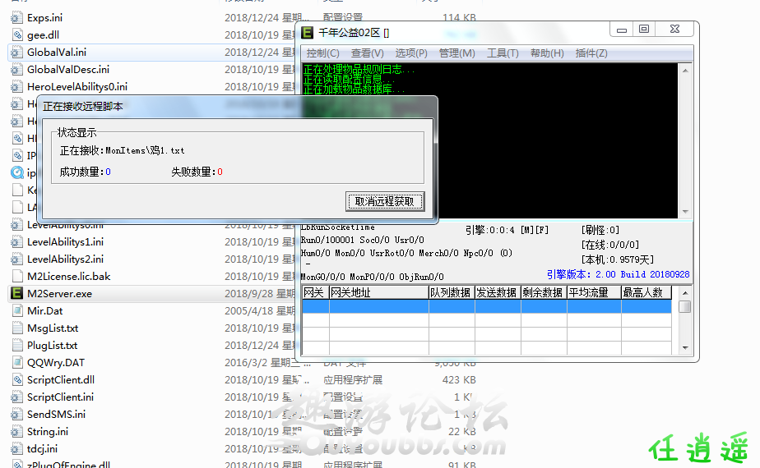Open the 控制(C) menu
The height and width of the screenshot is (468, 760).
point(322,53)
